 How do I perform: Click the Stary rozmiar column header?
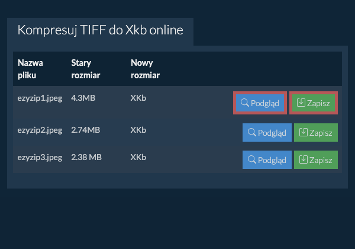[86, 69]
